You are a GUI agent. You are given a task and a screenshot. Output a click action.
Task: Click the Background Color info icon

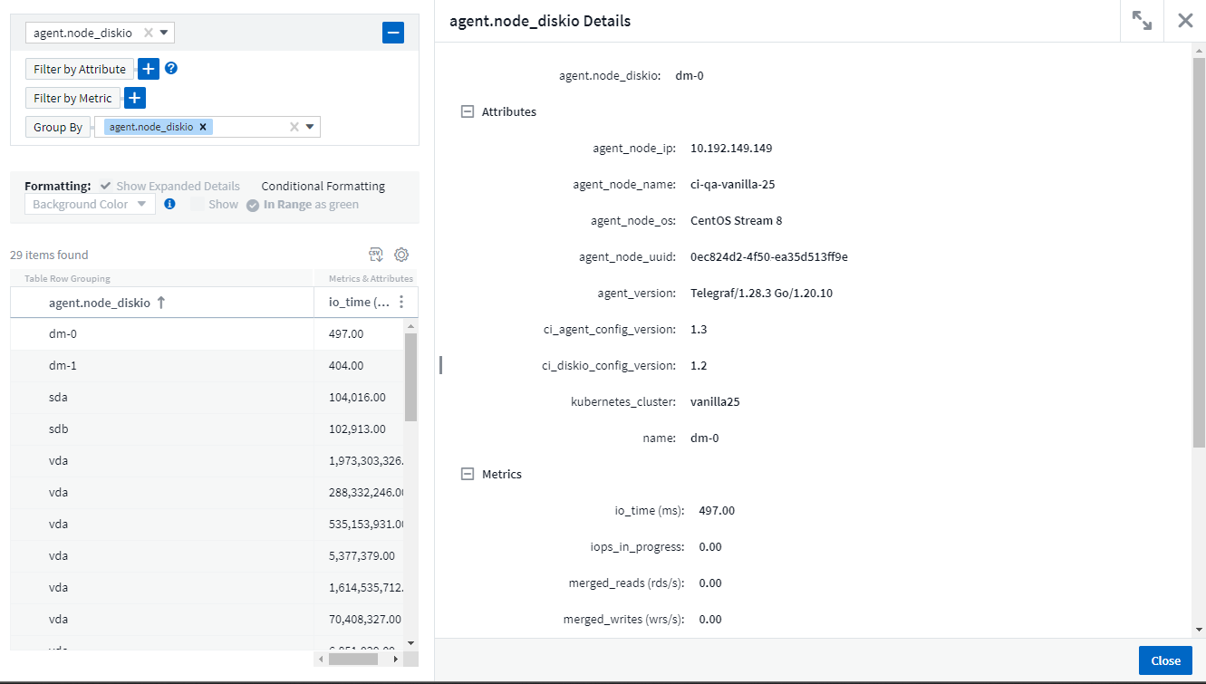[169, 205]
